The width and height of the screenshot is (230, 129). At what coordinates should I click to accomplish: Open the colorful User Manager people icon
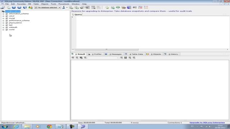[30, 8]
